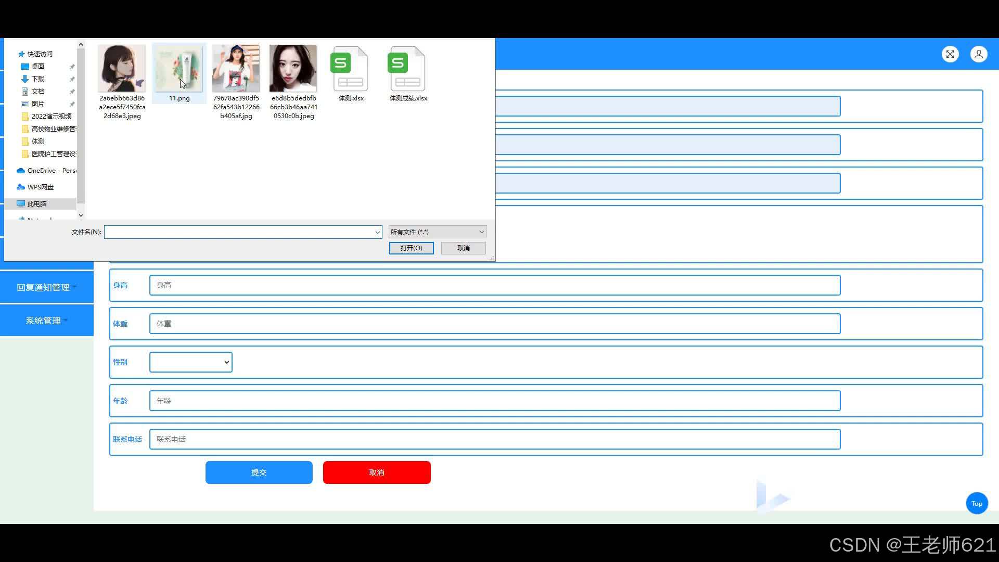Viewport: 999px width, 562px height.
Task: Click the fullscreen toggle icon in header
Action: point(950,54)
